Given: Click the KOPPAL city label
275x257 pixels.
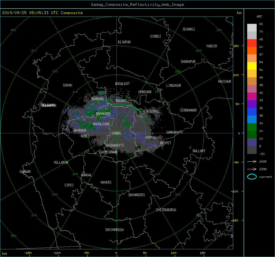Looking at the screenshot, I should click(151, 138).
